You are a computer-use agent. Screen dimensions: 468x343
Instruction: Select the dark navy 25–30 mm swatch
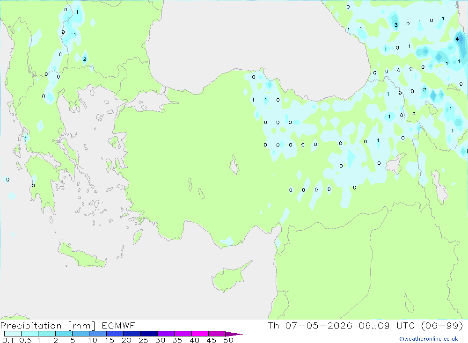(x=149, y=334)
